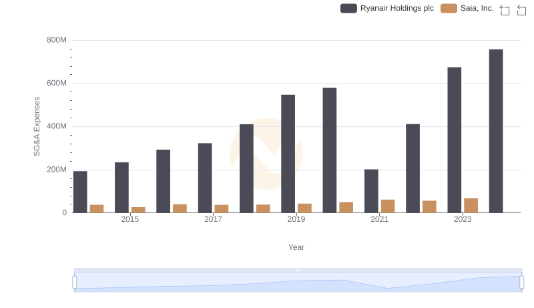The image size is (534, 308).
Task: Click the 800M y-axis label
Action: click(x=57, y=40)
